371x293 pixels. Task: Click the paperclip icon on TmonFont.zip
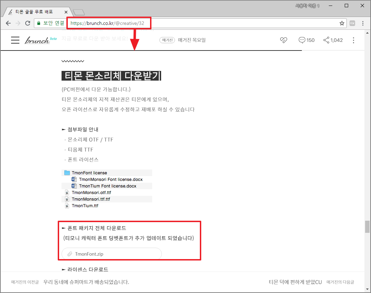pos(69,254)
